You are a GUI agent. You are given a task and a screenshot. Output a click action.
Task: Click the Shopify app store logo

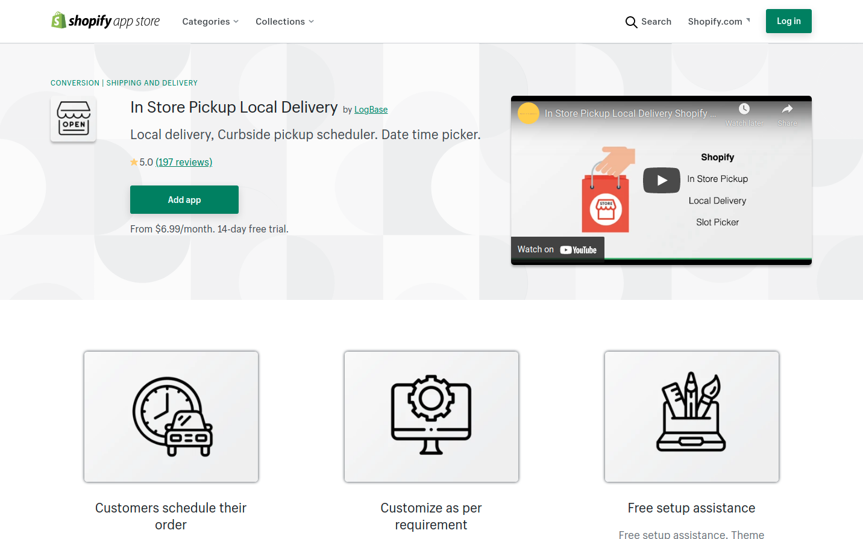click(105, 21)
